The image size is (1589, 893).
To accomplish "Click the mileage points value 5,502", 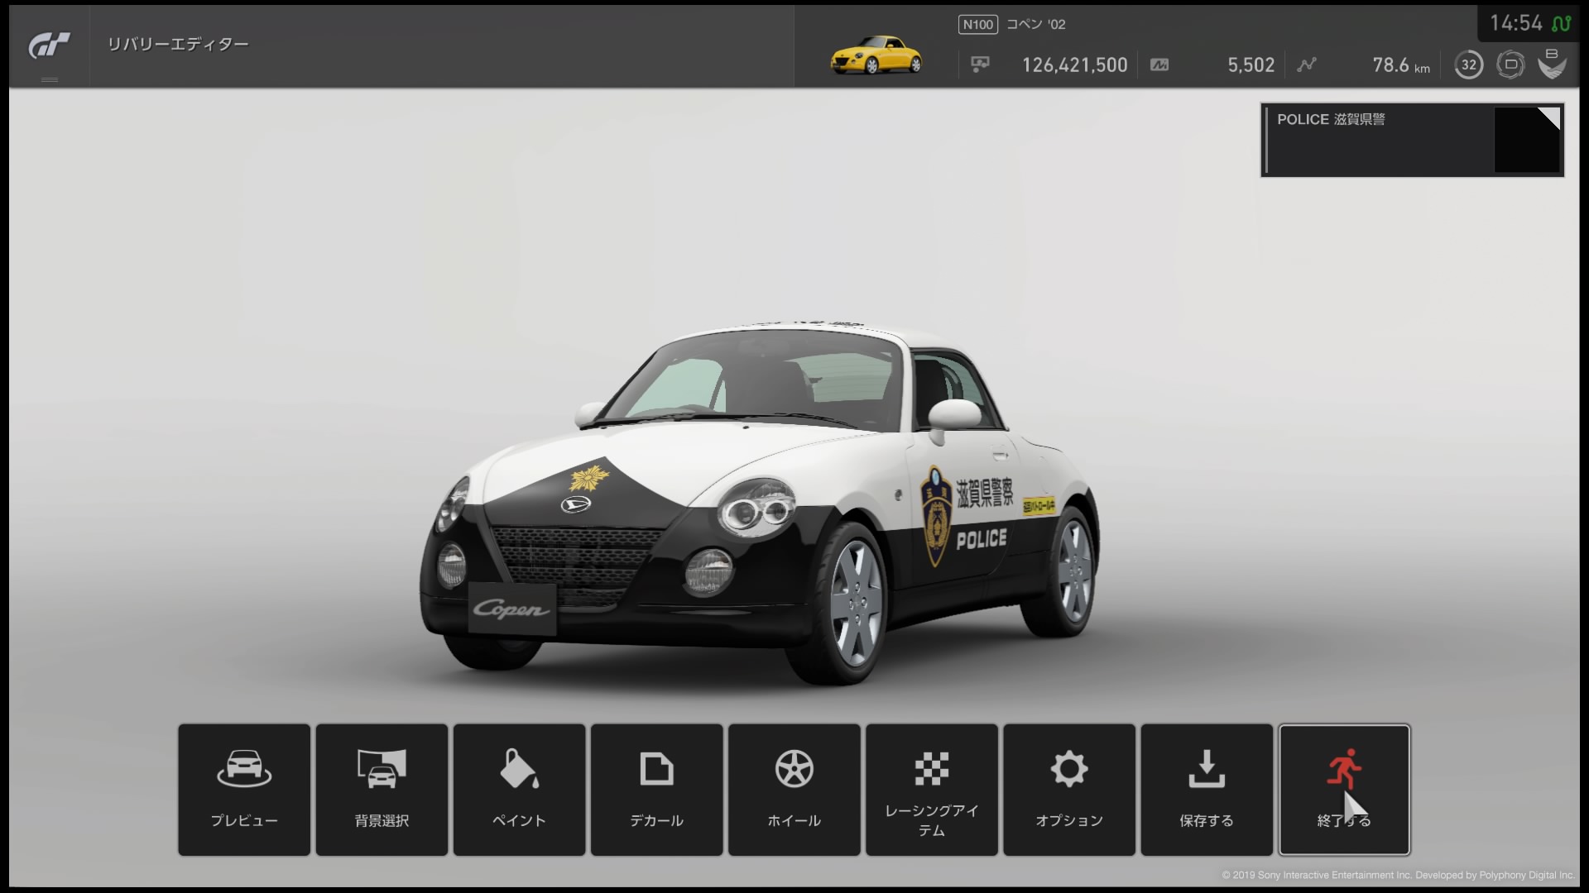I will coord(1251,64).
